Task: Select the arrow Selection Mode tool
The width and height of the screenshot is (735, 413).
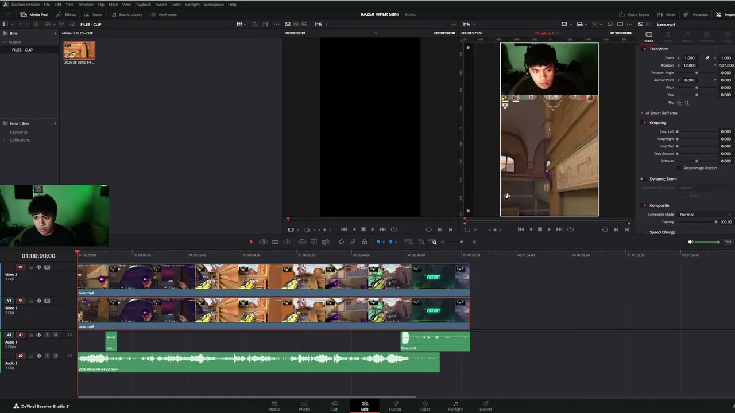Action: 251,242
